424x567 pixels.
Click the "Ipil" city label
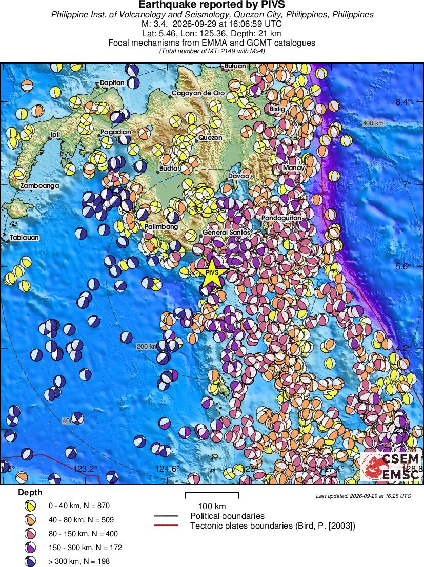click(55, 135)
